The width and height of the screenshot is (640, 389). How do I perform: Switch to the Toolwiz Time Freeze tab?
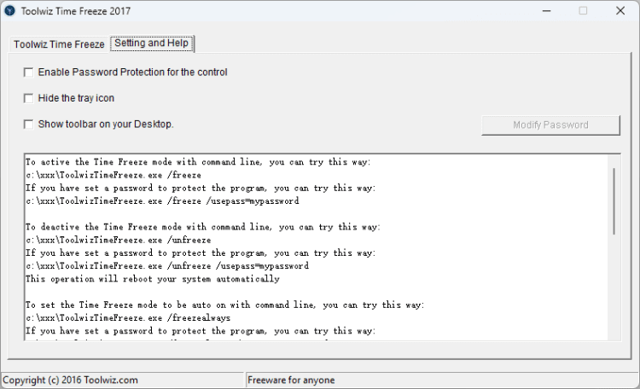[x=59, y=44]
